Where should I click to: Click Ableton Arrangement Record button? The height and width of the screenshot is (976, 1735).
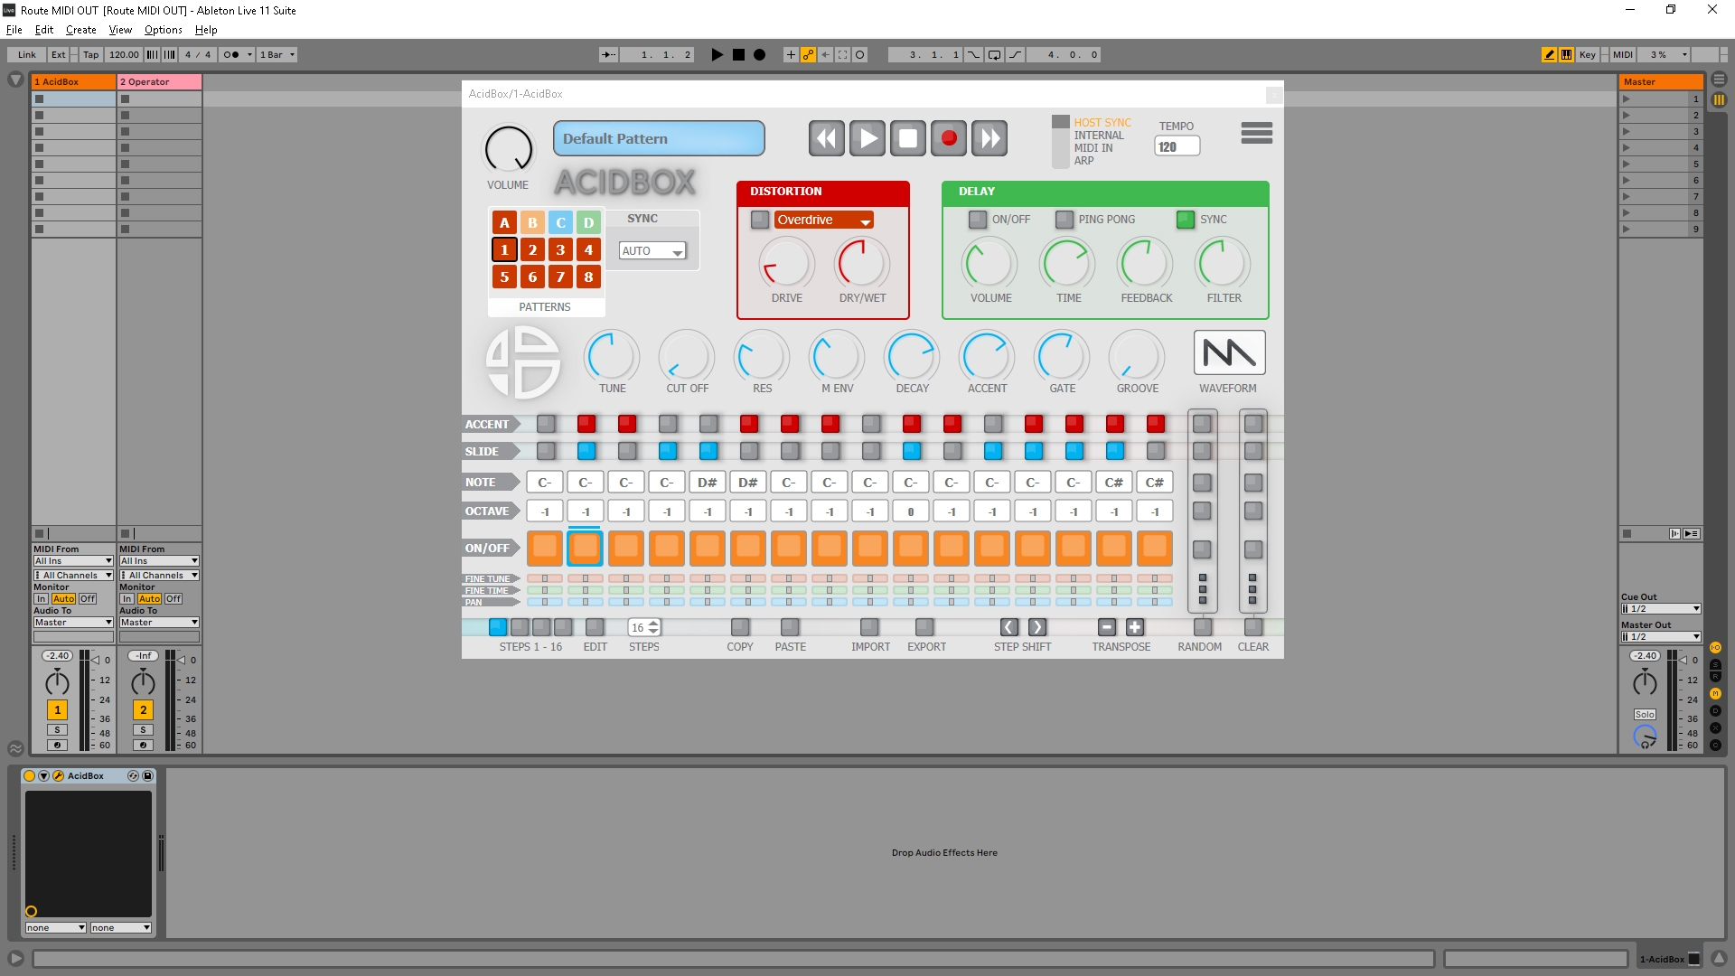[759, 54]
